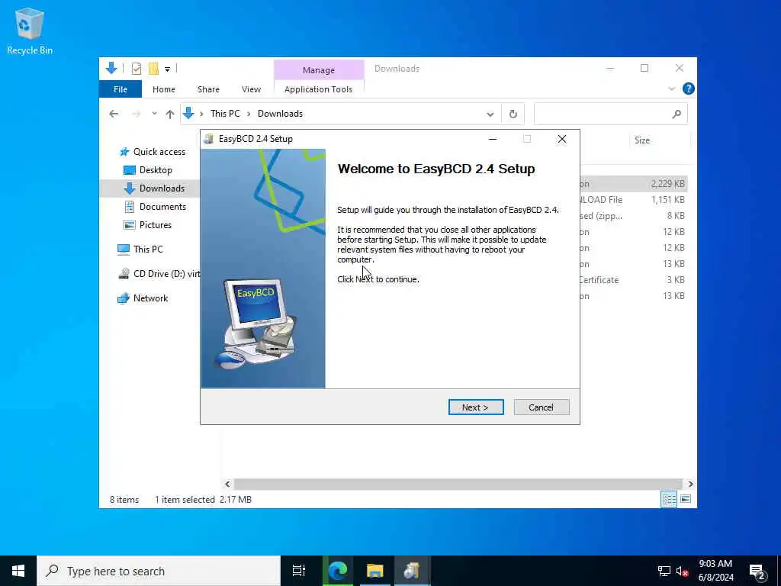Expand the address bar history dropdown

[490, 114]
